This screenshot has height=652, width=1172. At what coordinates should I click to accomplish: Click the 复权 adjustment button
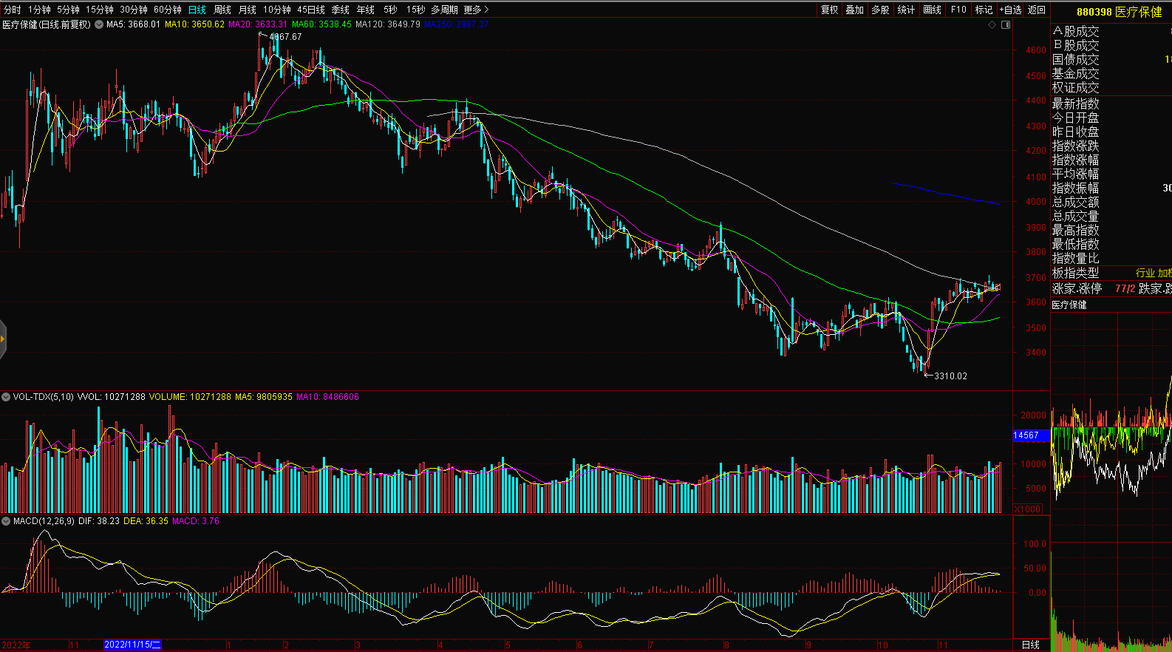830,10
